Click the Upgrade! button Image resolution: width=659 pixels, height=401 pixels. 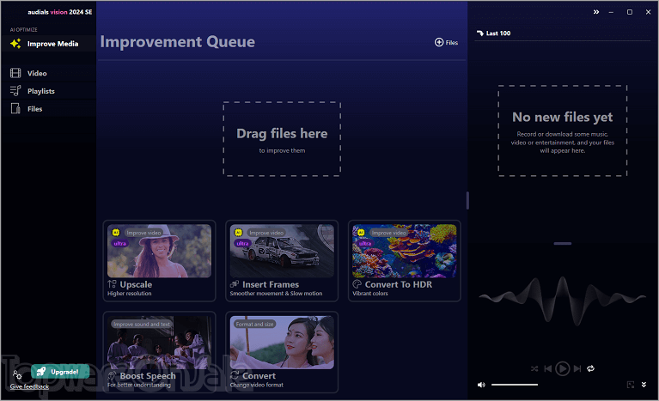60,372
